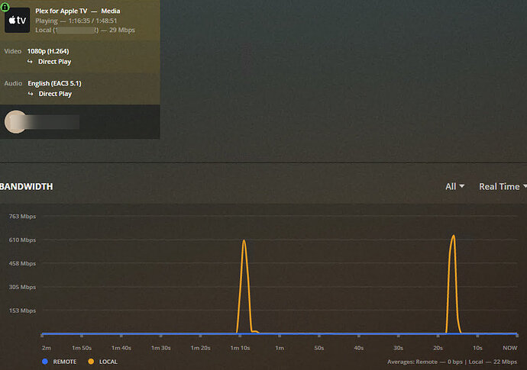Screen dimensions: 527x370
Task: Click the green secure connection lock icon
Action: (5, 7)
